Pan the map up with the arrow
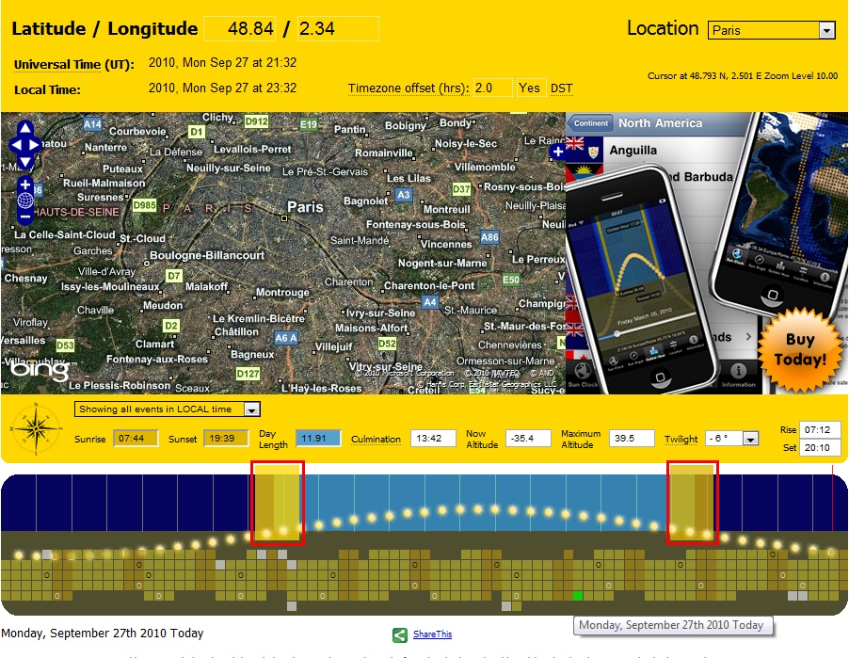849x658 pixels. click(25, 129)
